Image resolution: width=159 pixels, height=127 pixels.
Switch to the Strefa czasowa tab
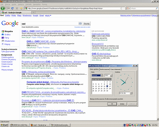[104, 69]
